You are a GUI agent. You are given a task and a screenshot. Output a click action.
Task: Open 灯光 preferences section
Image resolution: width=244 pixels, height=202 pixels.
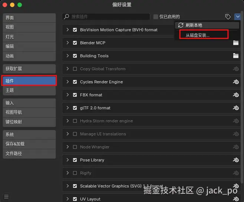29,37
